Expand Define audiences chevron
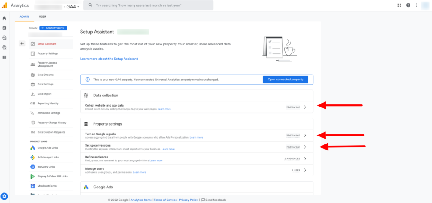Viewport: 432px width, 203px height. [x=305, y=158]
